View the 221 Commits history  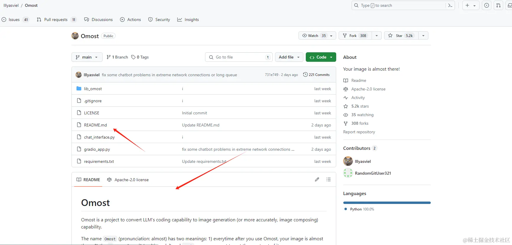(316, 75)
